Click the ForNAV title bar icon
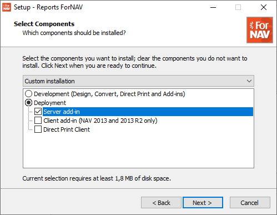Image resolution: width=277 pixels, height=215 pixels. [7, 7]
